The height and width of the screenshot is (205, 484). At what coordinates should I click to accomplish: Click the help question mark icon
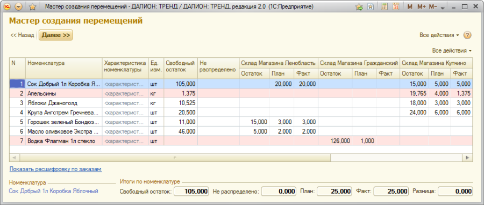[467, 35]
